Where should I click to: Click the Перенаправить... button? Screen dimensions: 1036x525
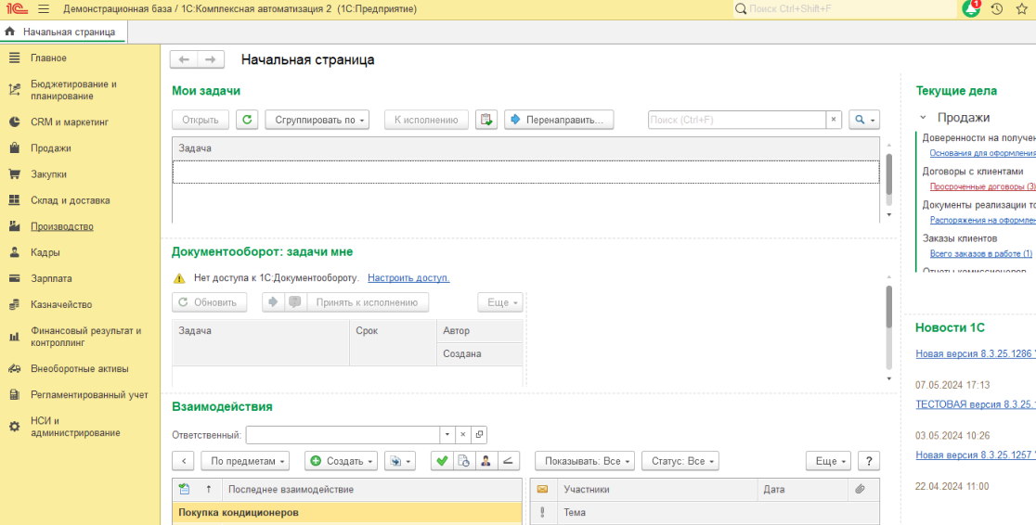pos(559,120)
